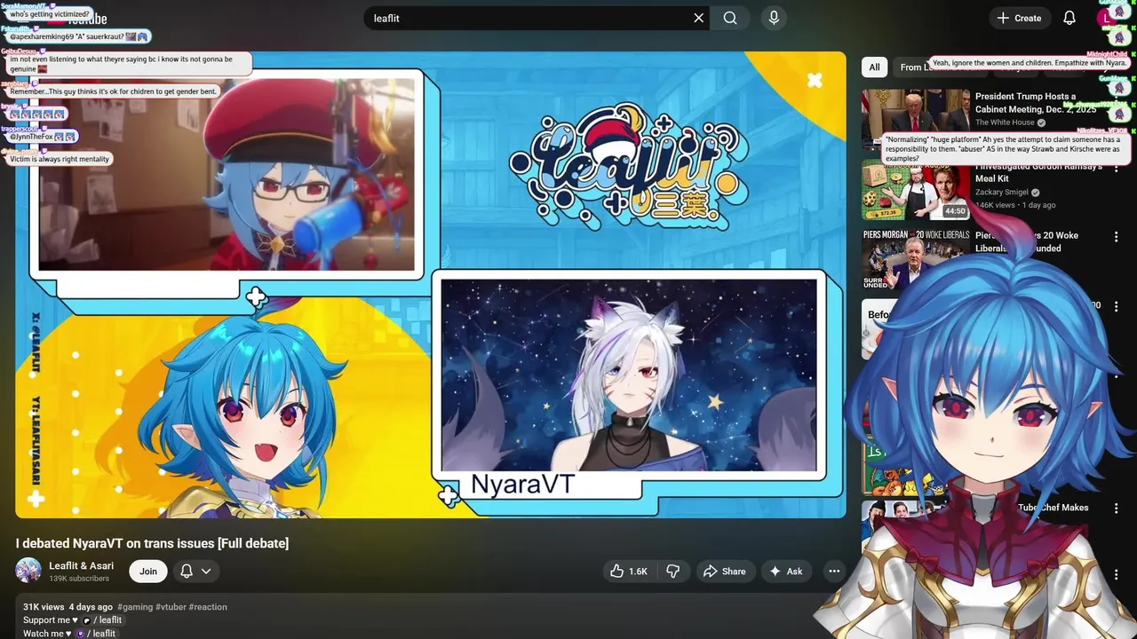Click the #gaming hashtag
The width and height of the screenshot is (1137, 639).
pyautogui.click(x=135, y=607)
